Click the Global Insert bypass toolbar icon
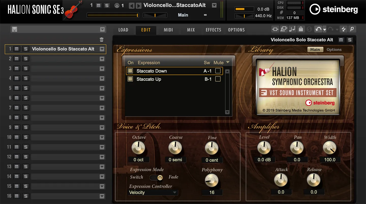Viewport: 366px width, 204px height. (x=275, y=29)
